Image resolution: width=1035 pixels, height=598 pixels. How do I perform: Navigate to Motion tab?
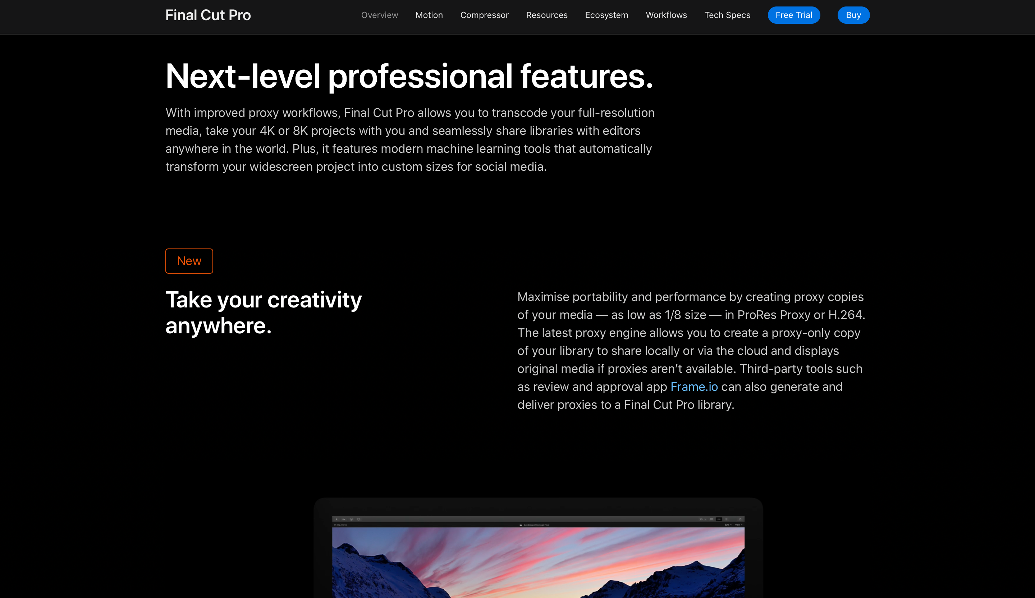pyautogui.click(x=429, y=15)
